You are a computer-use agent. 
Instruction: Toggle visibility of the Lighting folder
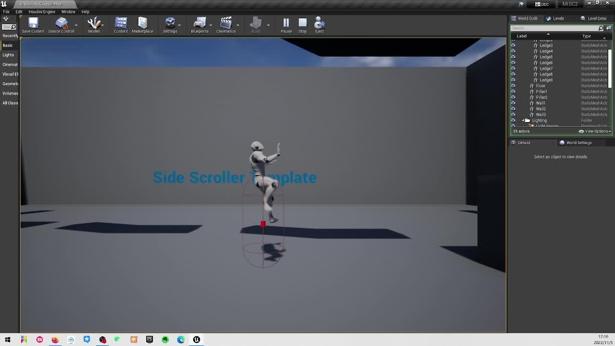tap(513, 120)
